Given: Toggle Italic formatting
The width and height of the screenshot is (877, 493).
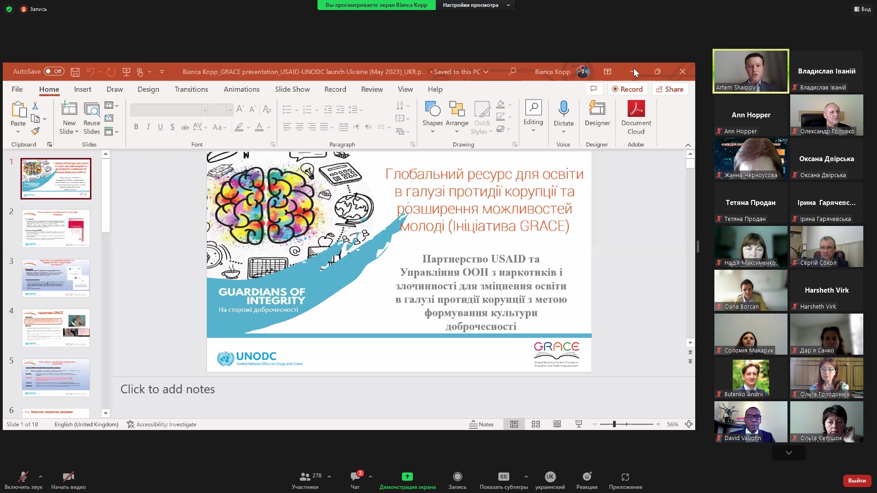Looking at the screenshot, I should 148,127.
